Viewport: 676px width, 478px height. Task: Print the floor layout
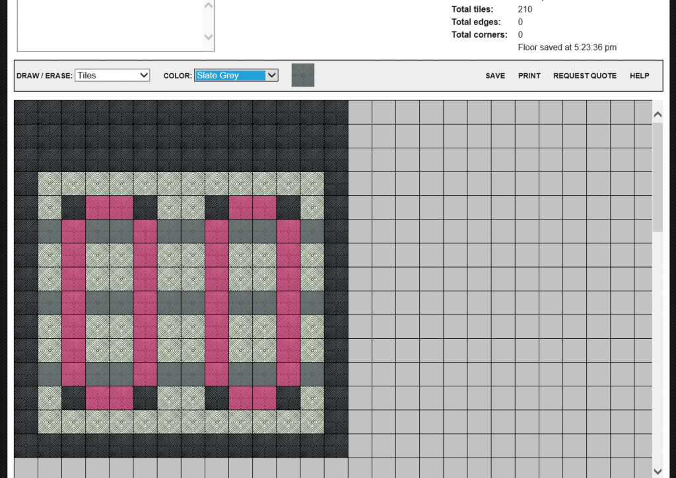(529, 76)
